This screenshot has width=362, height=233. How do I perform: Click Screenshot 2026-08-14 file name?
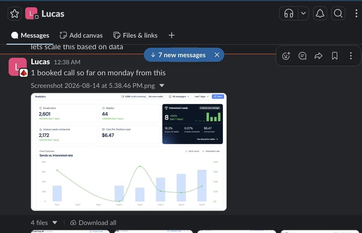coord(93,86)
